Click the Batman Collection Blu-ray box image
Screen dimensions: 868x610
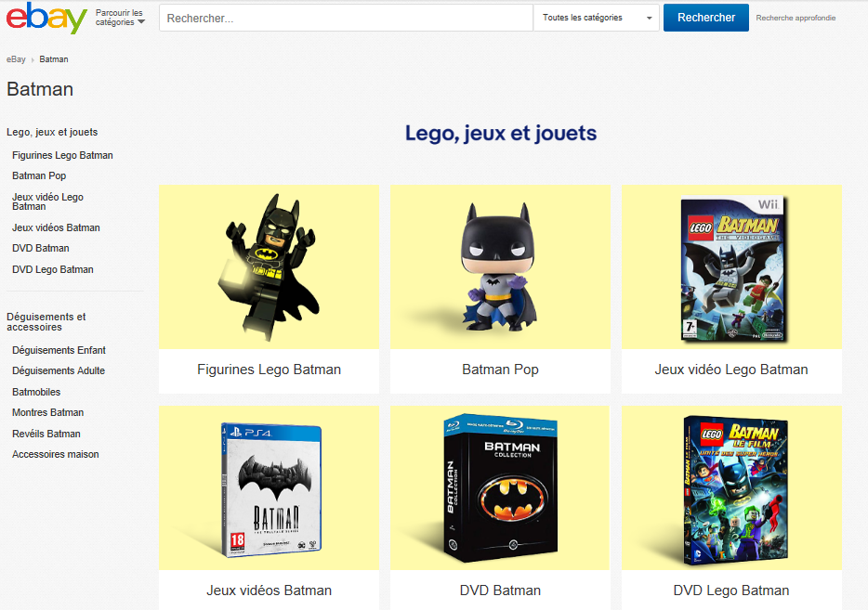(x=500, y=487)
